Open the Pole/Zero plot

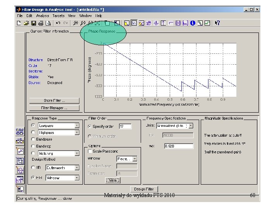coord(178,23)
